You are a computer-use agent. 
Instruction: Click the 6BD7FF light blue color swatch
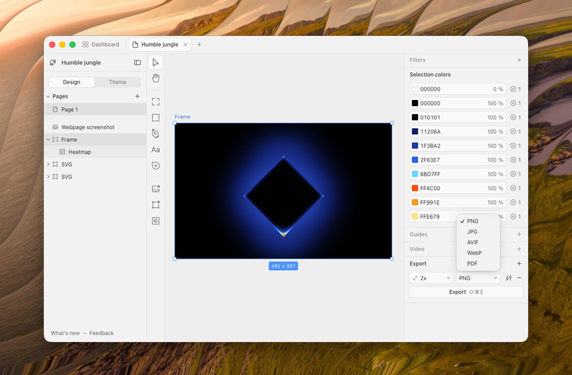click(x=415, y=174)
